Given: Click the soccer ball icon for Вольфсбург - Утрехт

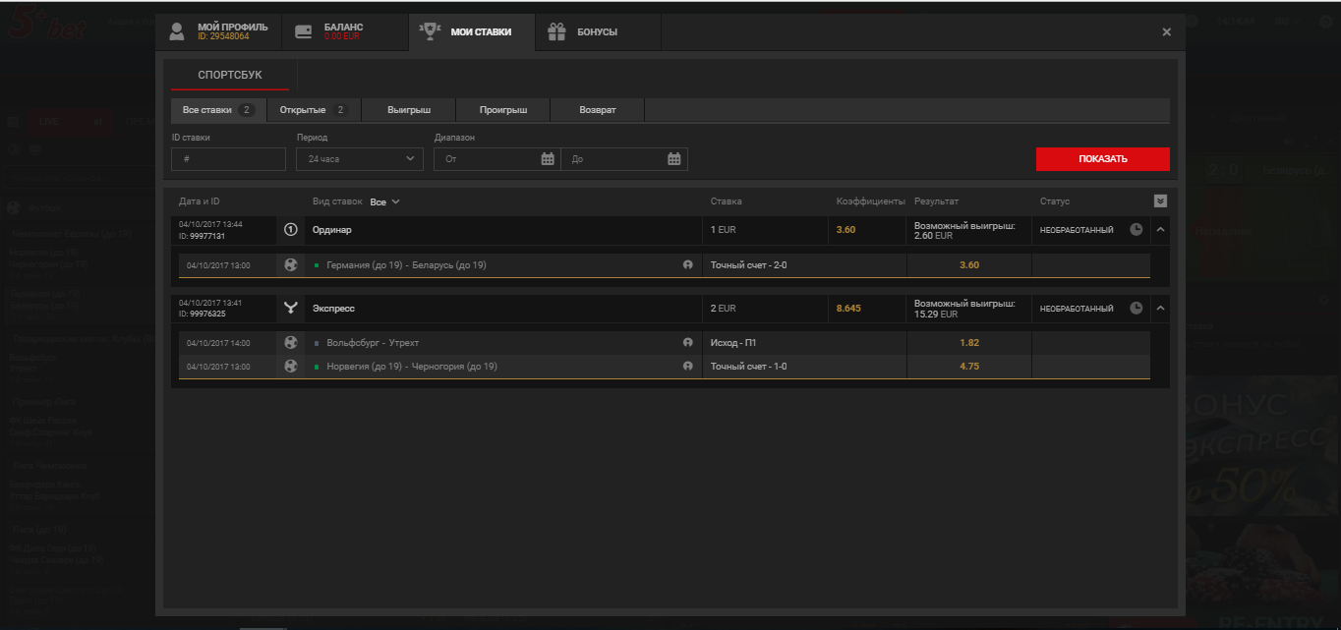Looking at the screenshot, I should coord(290,343).
